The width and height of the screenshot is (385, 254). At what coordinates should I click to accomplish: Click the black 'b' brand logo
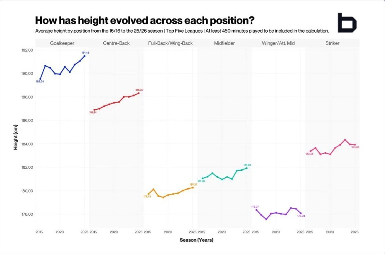point(347,23)
